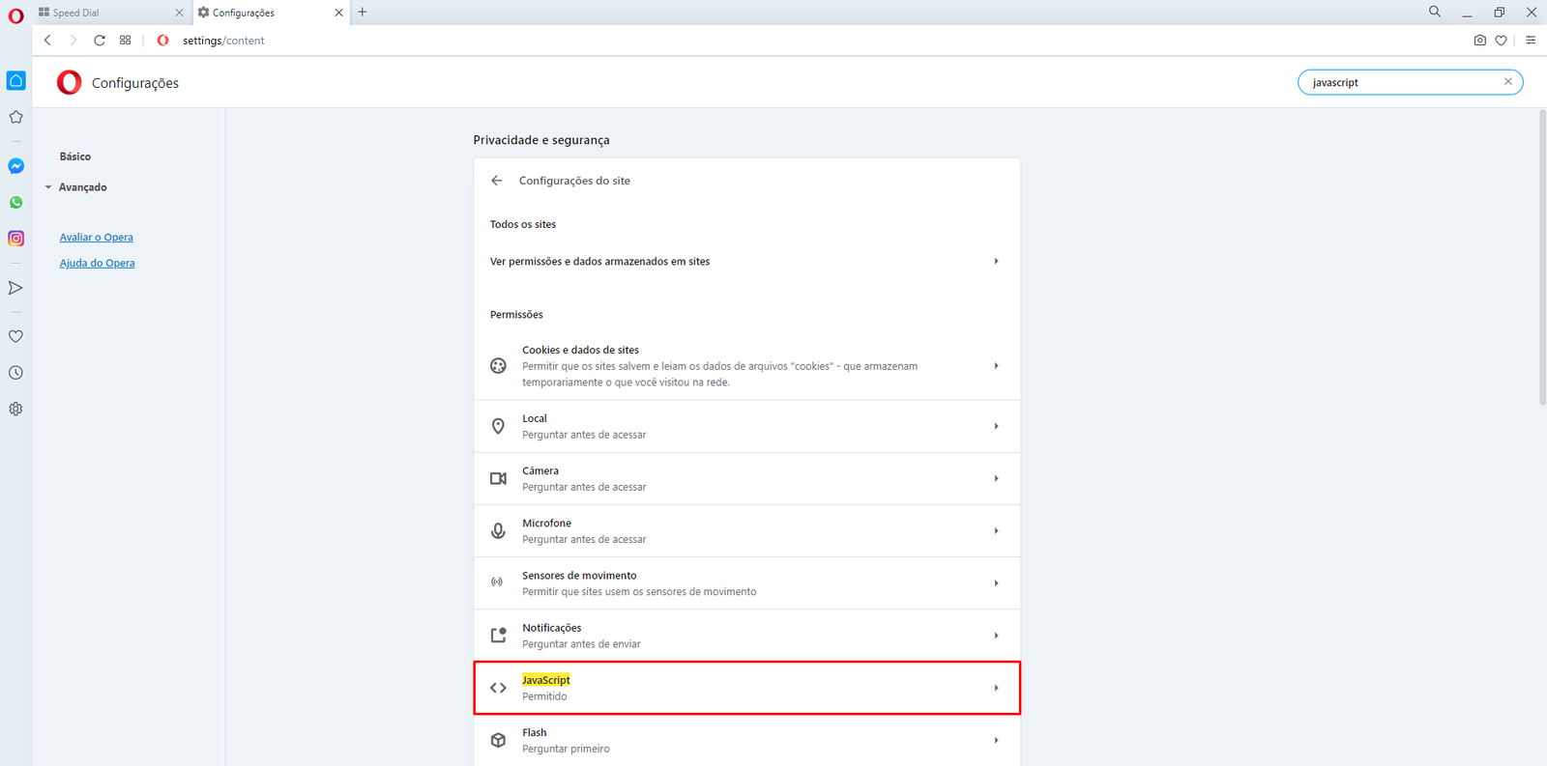
Task: Open WhatsApp from the sidebar
Action: point(16,203)
